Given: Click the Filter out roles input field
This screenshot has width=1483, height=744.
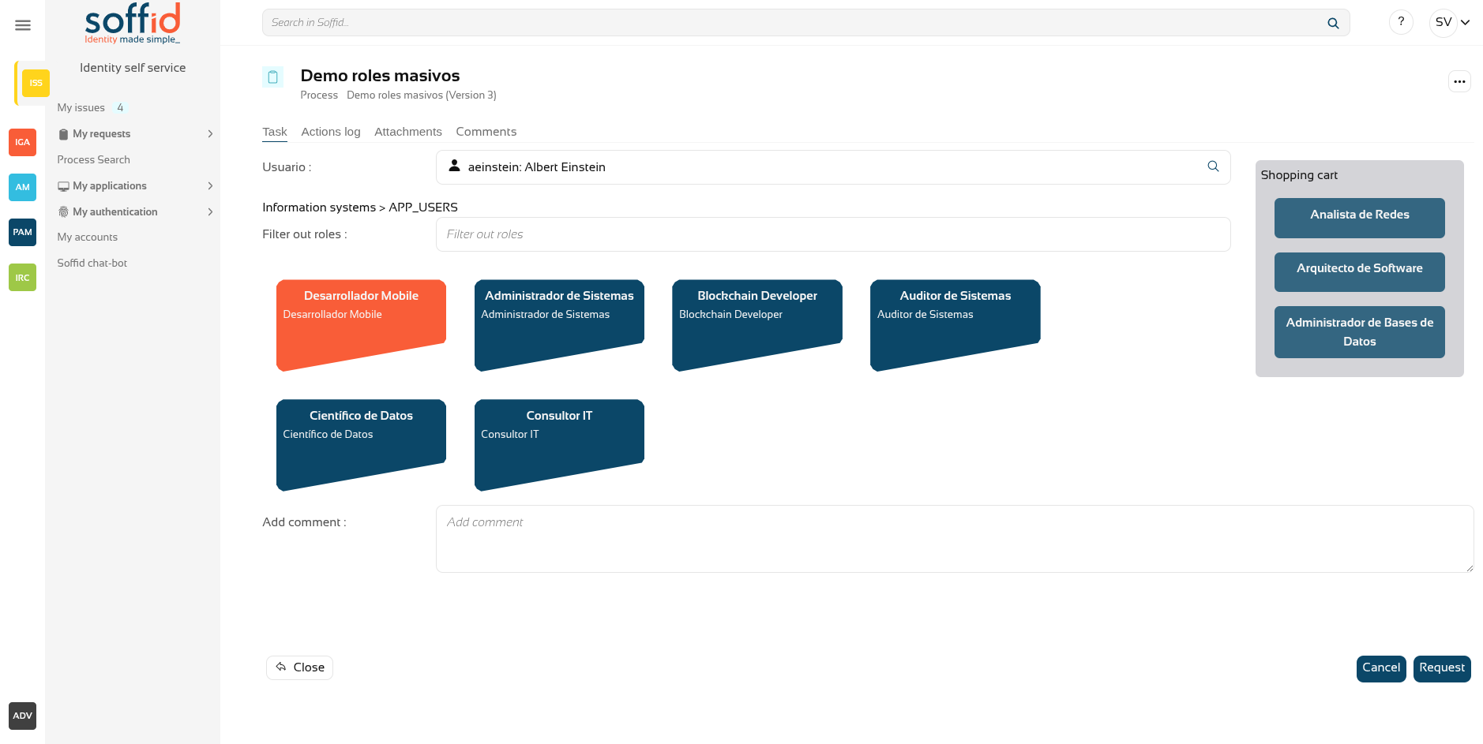Looking at the screenshot, I should click(832, 234).
